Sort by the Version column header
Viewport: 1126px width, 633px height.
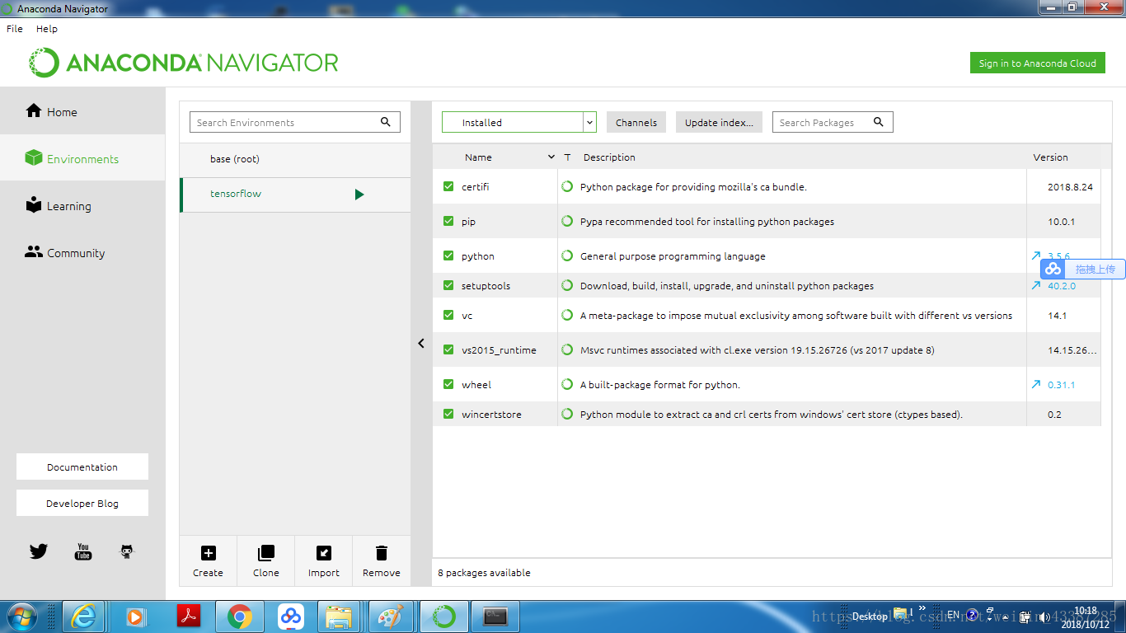pos(1050,157)
